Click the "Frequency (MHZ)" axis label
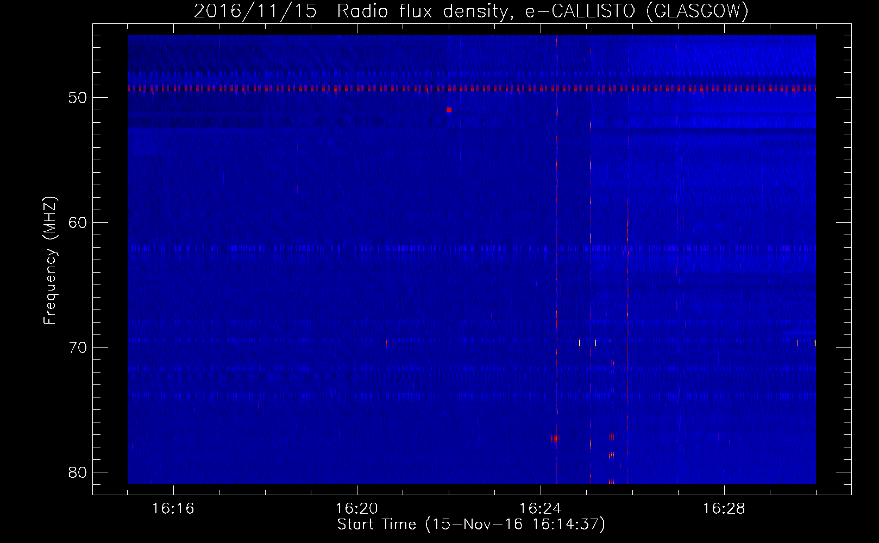This screenshot has width=879, height=543. click(50, 260)
